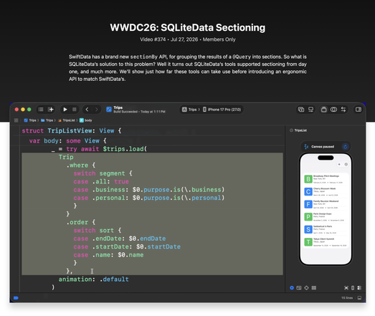Select the Family Reunion Weekend trip row

326,204
